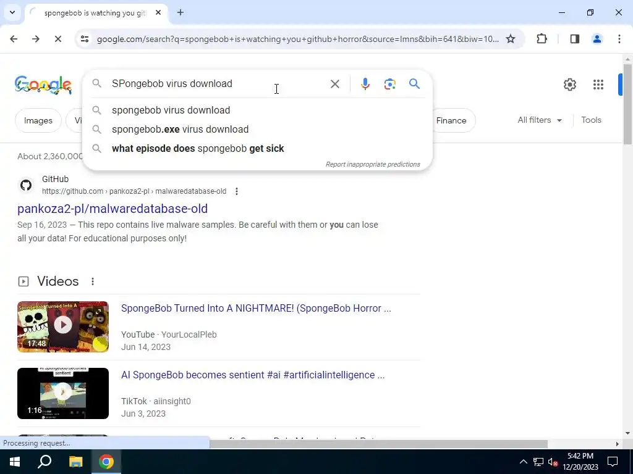Open the tab search dropdown arrow
The height and width of the screenshot is (474, 633).
[x=12, y=12]
